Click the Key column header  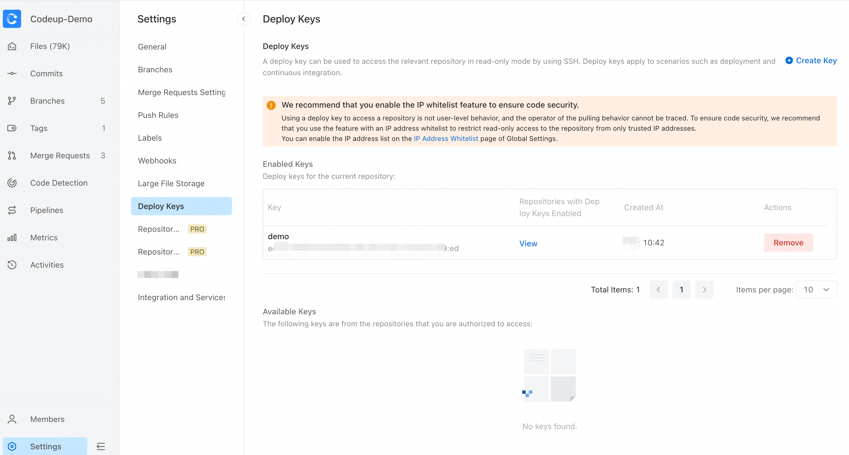pos(274,207)
